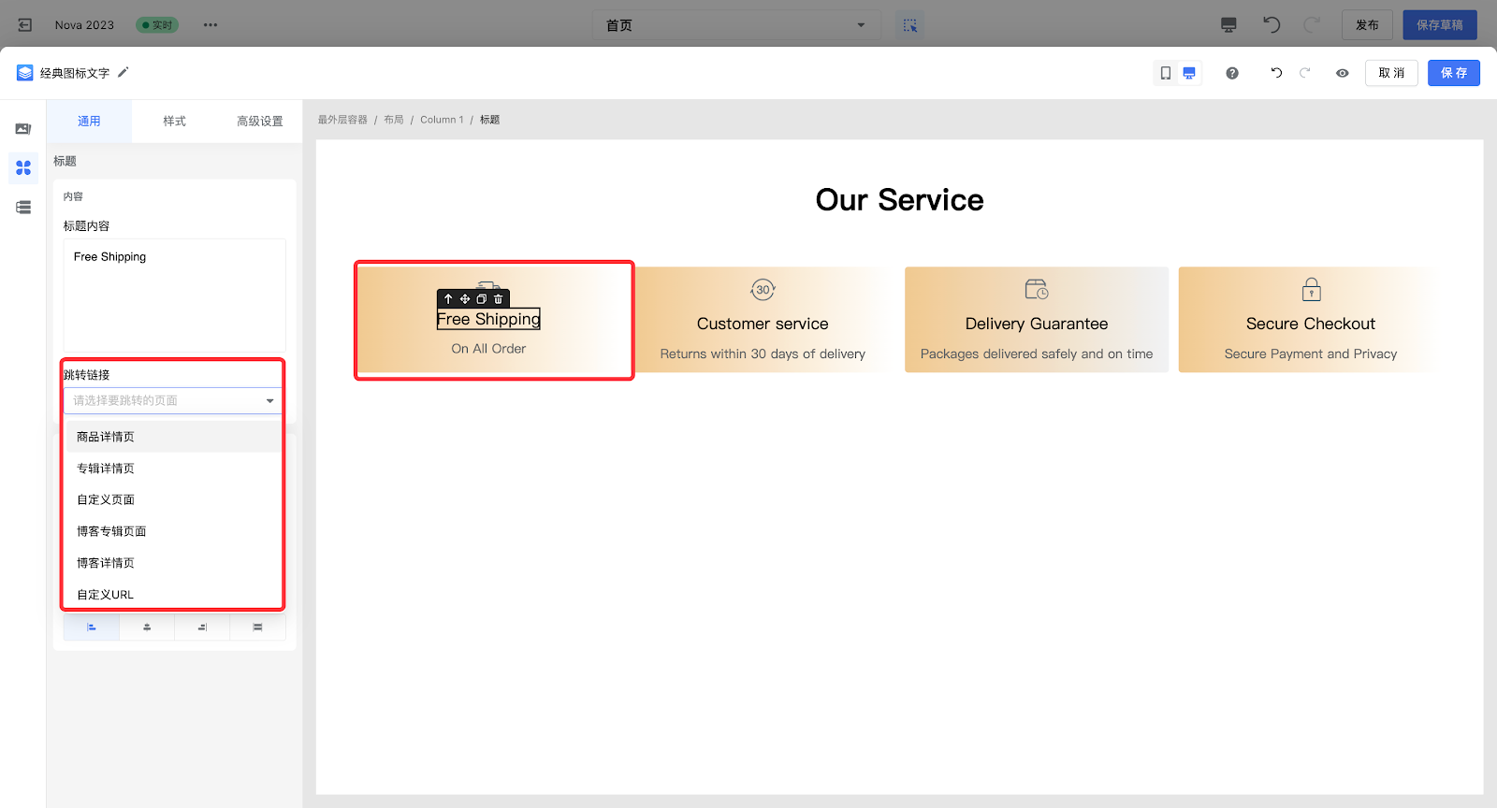The width and height of the screenshot is (1497, 808).
Task: Toggle preview with the eye icon
Action: click(x=1343, y=73)
